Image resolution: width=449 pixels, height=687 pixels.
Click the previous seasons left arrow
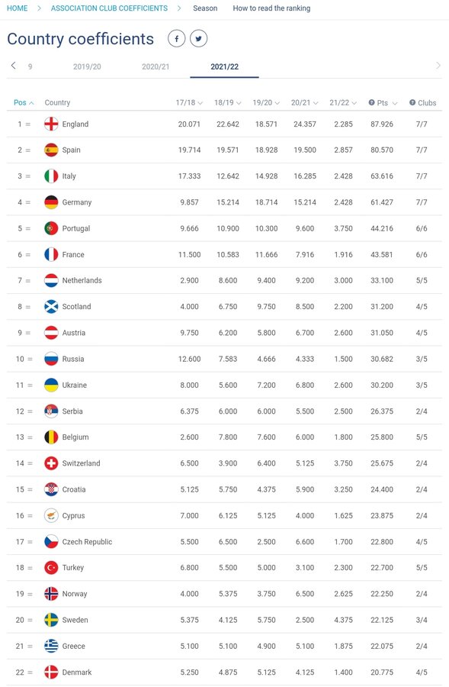click(14, 66)
